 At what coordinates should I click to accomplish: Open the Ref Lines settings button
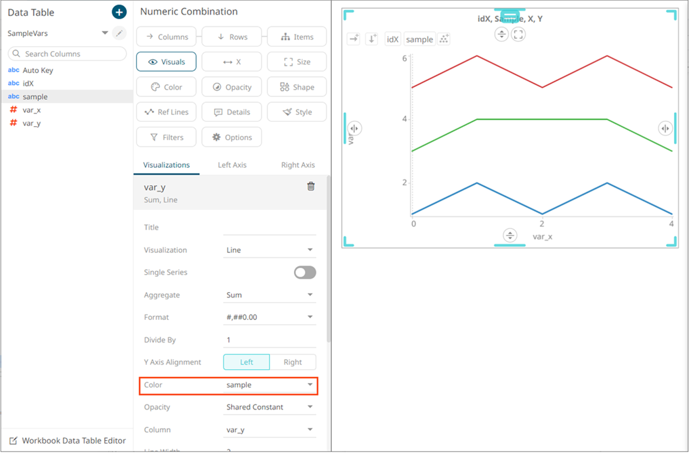pyautogui.click(x=166, y=112)
